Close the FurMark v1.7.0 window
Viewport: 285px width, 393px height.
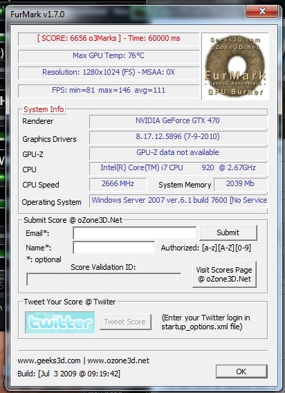point(262,11)
